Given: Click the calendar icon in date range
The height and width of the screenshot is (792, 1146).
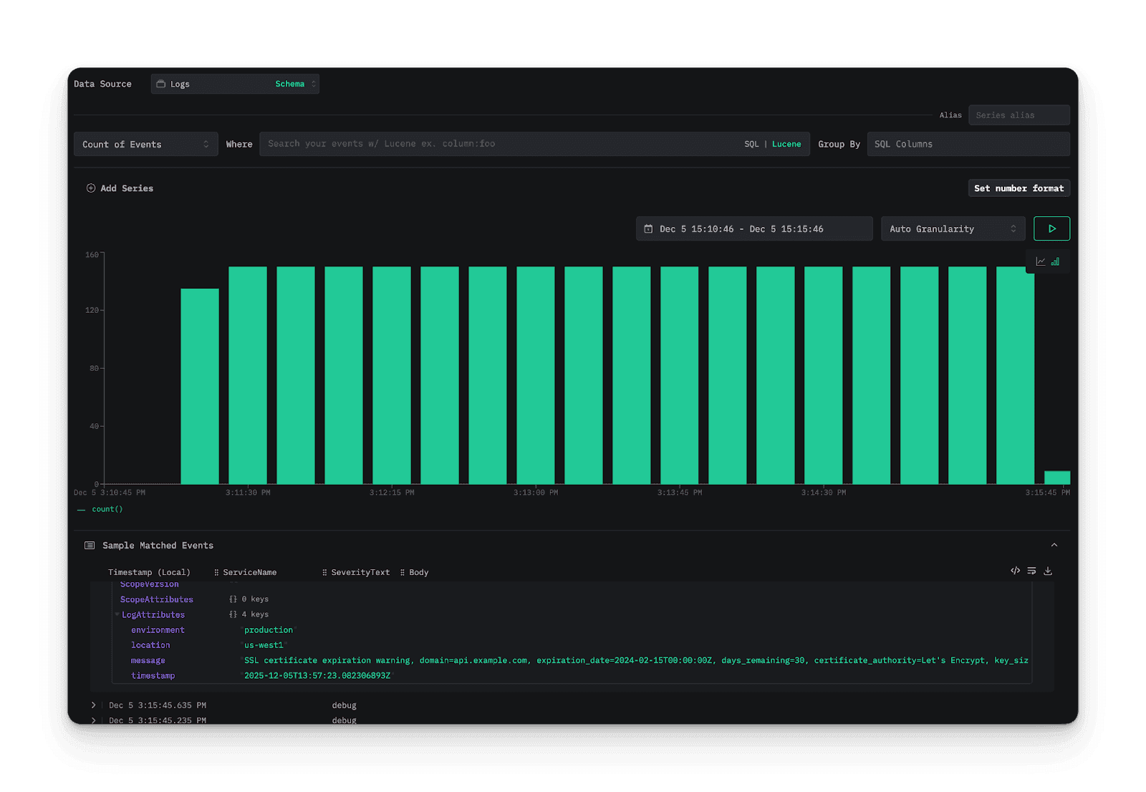Looking at the screenshot, I should point(648,228).
